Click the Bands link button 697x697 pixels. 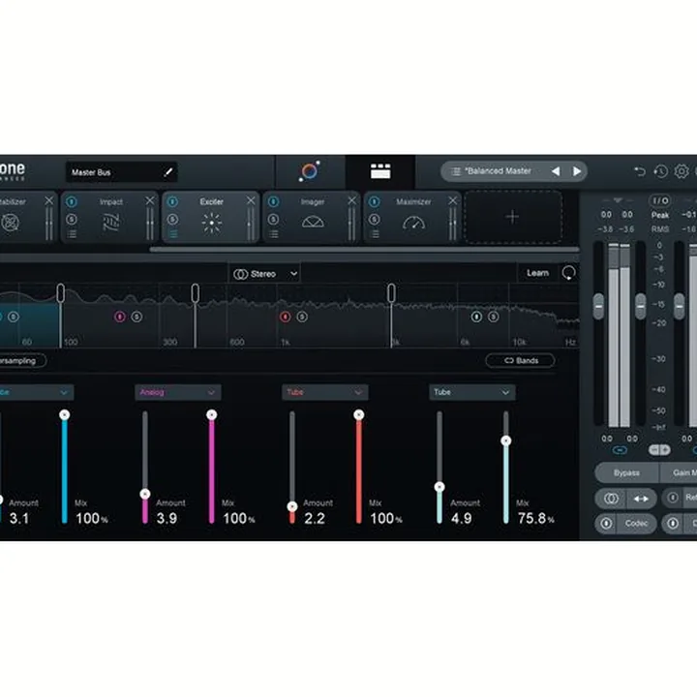[521, 360]
